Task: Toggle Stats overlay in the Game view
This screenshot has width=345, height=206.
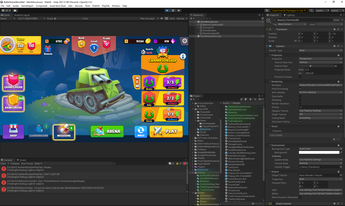Action: coord(172,18)
